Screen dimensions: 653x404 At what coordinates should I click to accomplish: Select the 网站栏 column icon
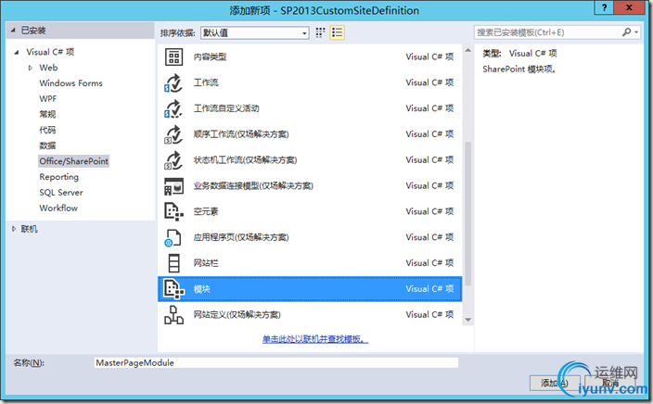pos(173,263)
